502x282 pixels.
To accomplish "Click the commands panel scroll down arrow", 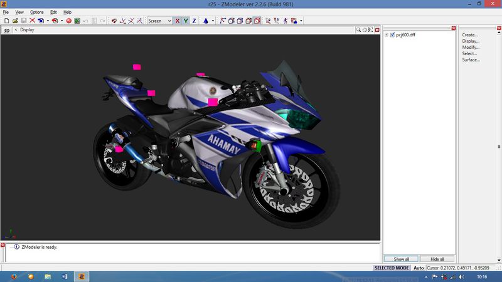I will click(499, 260).
